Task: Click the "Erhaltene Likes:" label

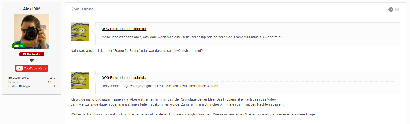Action: [18, 78]
